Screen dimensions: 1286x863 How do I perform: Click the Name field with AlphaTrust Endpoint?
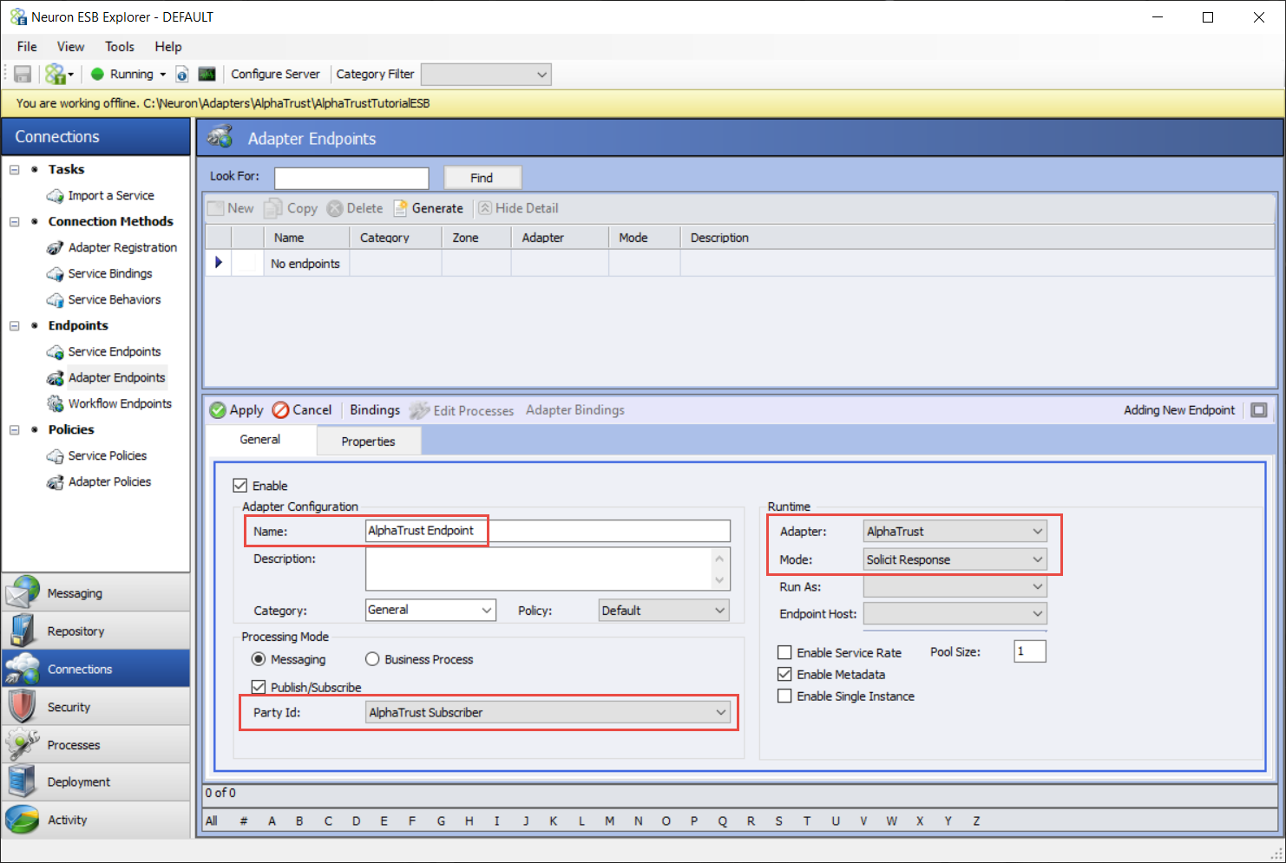pos(548,531)
